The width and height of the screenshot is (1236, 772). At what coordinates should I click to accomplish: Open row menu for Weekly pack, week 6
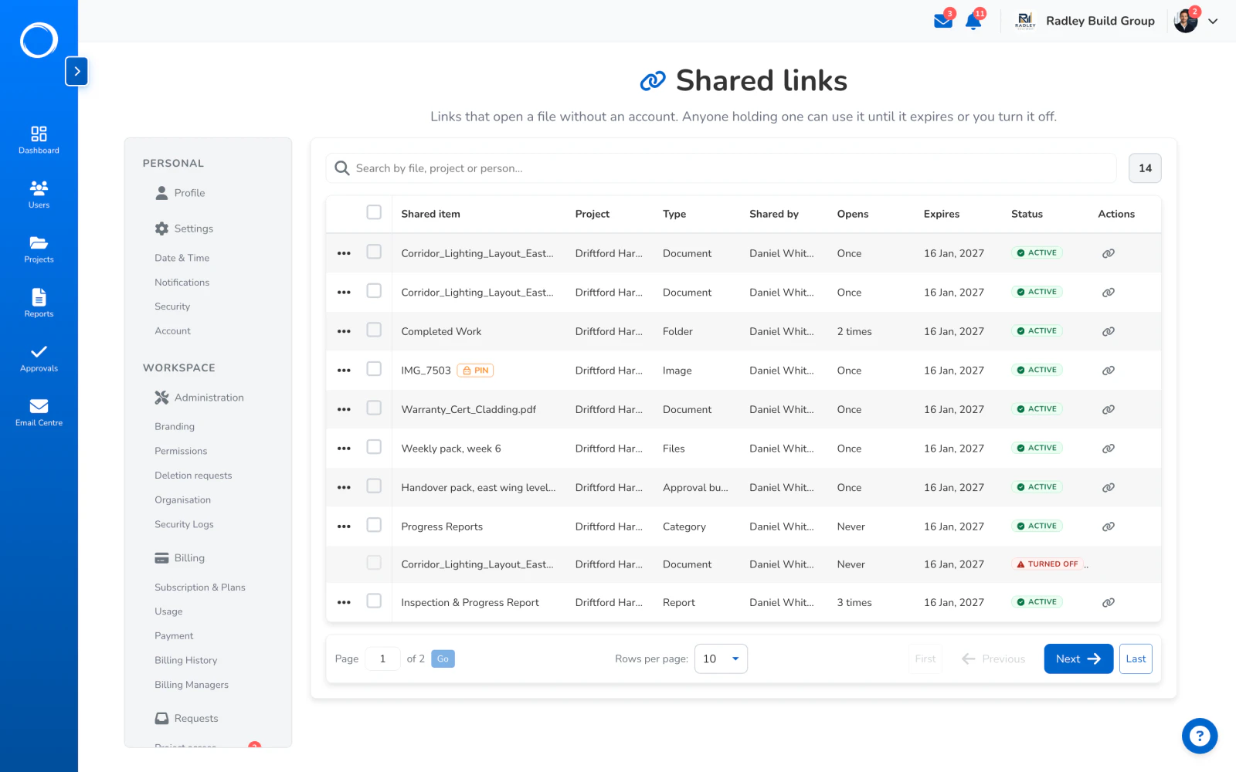pos(344,449)
